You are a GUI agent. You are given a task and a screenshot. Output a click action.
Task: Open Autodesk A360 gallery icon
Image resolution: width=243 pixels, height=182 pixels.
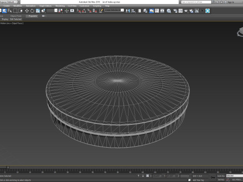[197, 11]
